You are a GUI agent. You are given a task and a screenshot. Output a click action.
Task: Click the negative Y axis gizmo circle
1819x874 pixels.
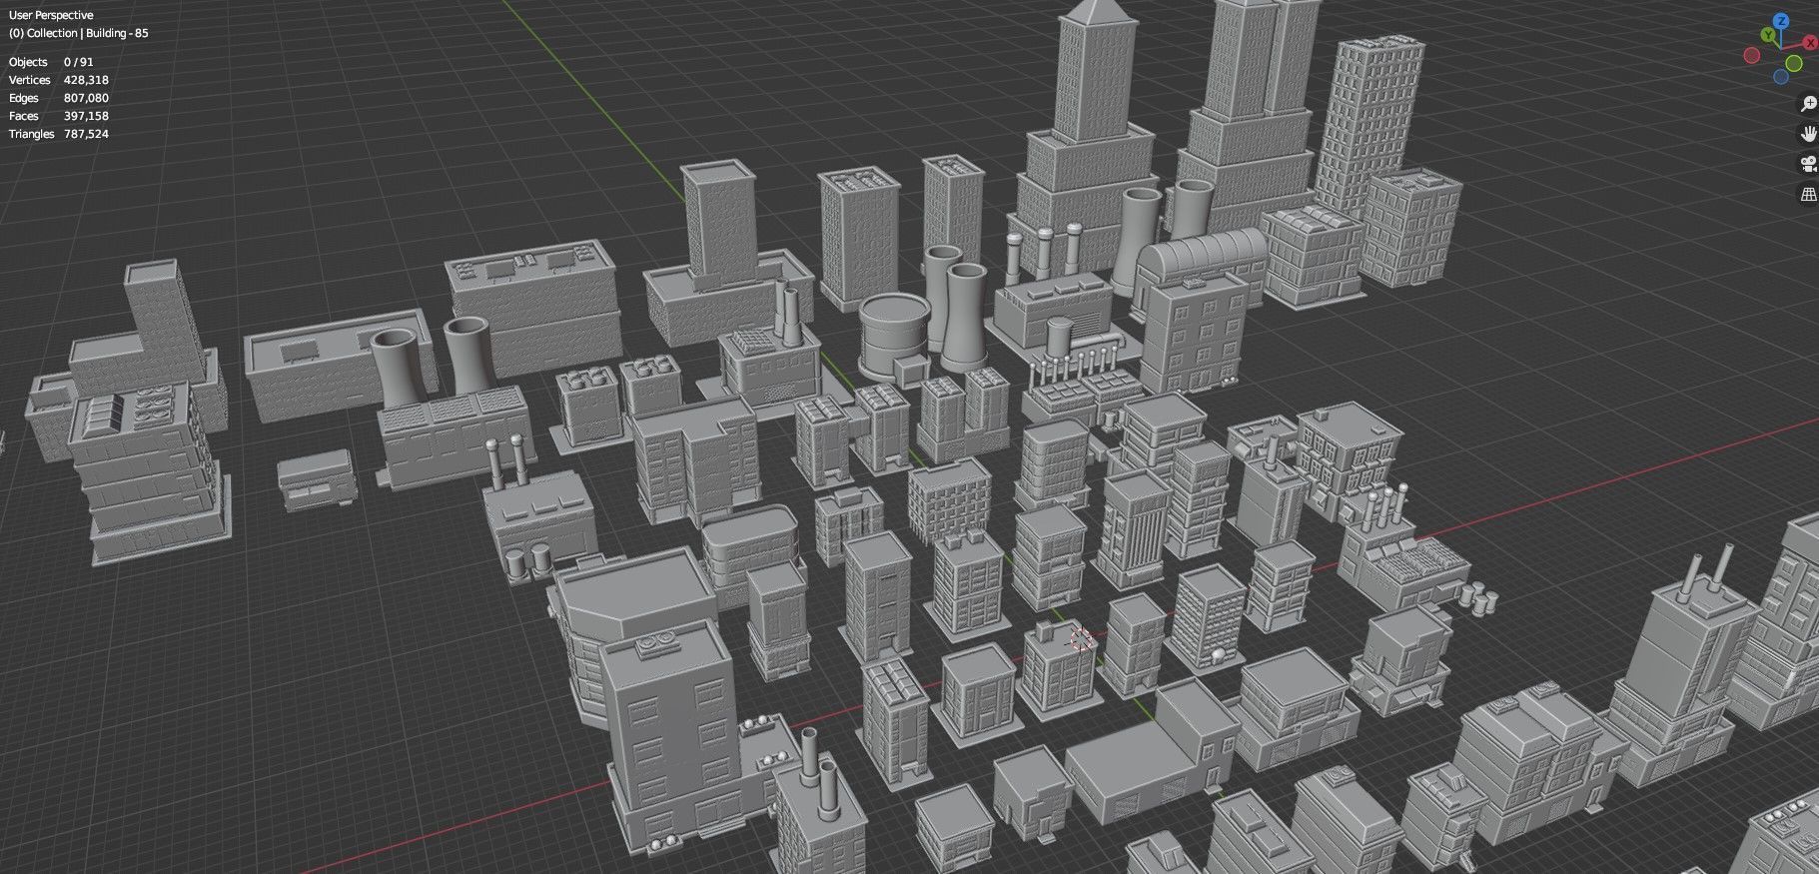pyautogui.click(x=1794, y=63)
